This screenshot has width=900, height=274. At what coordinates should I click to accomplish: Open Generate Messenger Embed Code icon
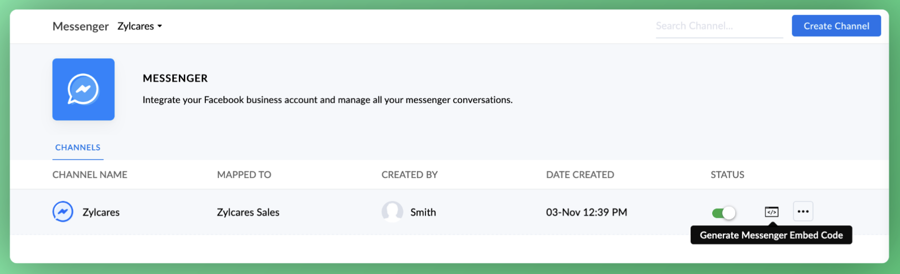coord(771,212)
